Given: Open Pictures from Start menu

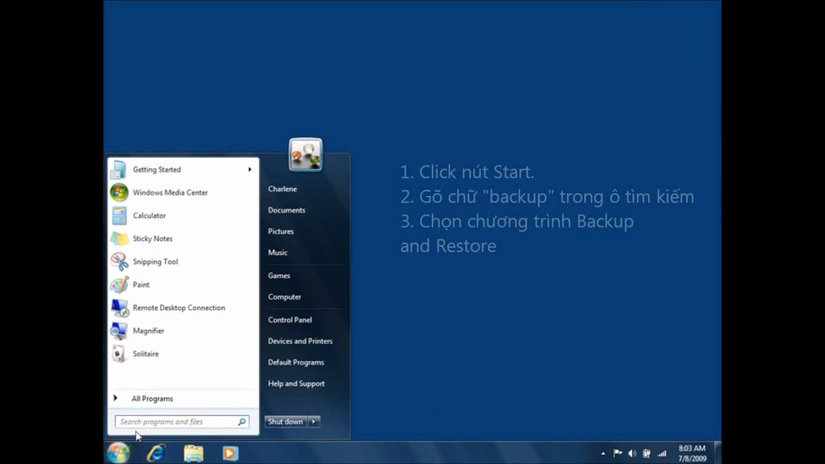Looking at the screenshot, I should click(x=281, y=231).
